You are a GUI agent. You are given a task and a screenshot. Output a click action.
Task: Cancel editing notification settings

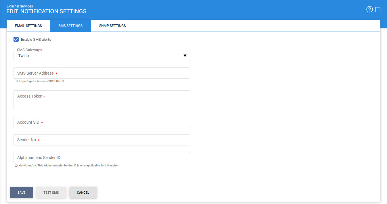point(83,193)
